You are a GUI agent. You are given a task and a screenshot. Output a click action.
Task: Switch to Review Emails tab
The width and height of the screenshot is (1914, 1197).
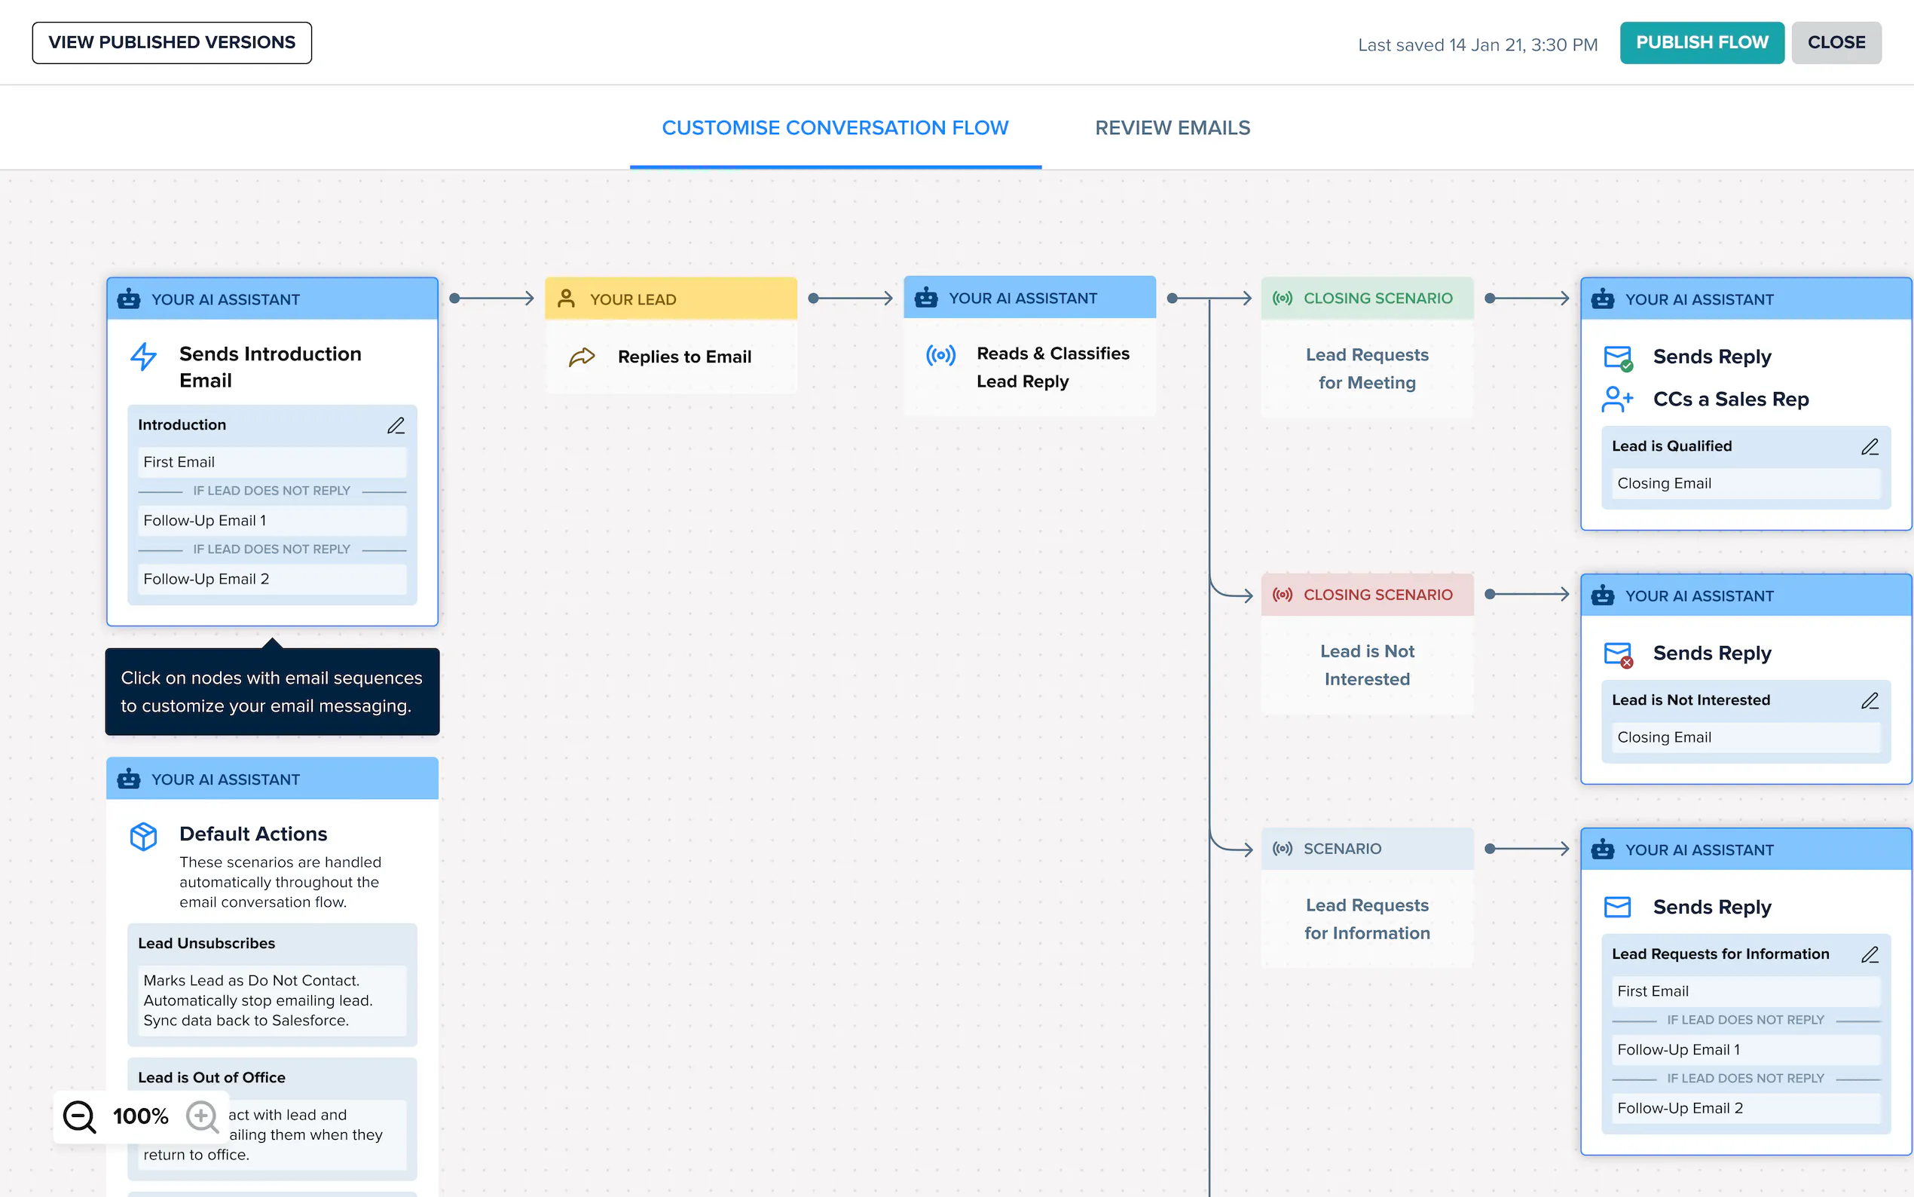[x=1172, y=127]
